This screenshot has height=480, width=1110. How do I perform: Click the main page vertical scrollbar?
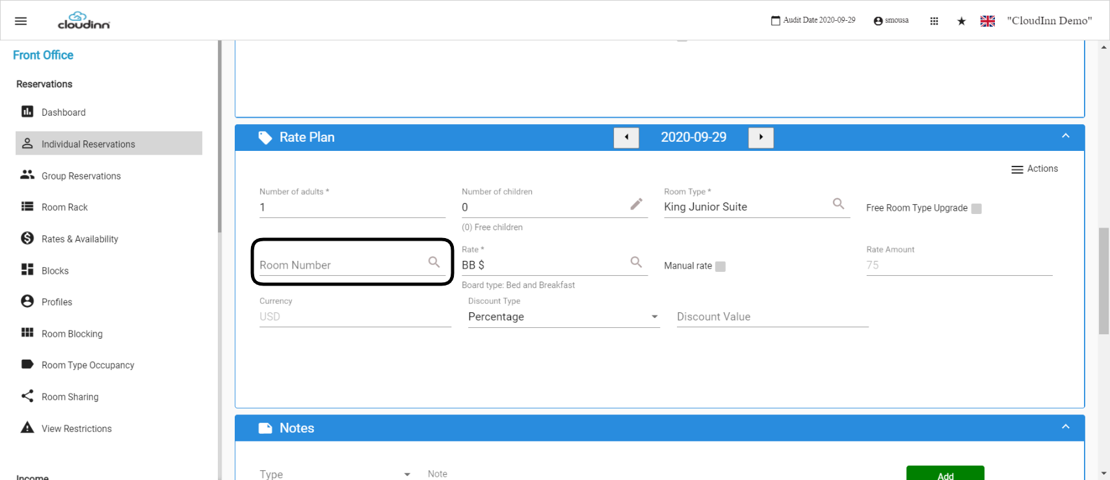coord(1103,280)
